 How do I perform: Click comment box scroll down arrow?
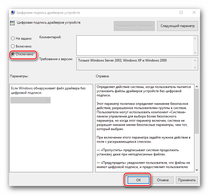click(195, 53)
